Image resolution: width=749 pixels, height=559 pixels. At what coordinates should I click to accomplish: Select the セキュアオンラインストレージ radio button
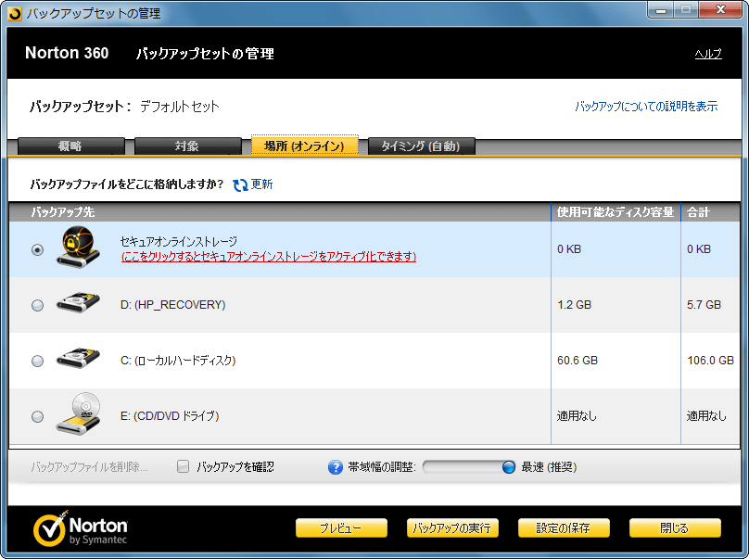pos(37,249)
